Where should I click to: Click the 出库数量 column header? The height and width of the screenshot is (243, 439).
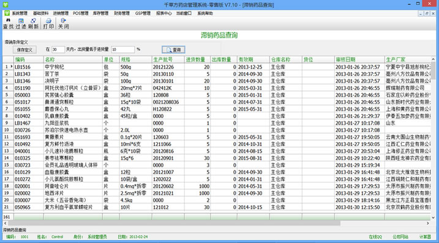pos(223,59)
